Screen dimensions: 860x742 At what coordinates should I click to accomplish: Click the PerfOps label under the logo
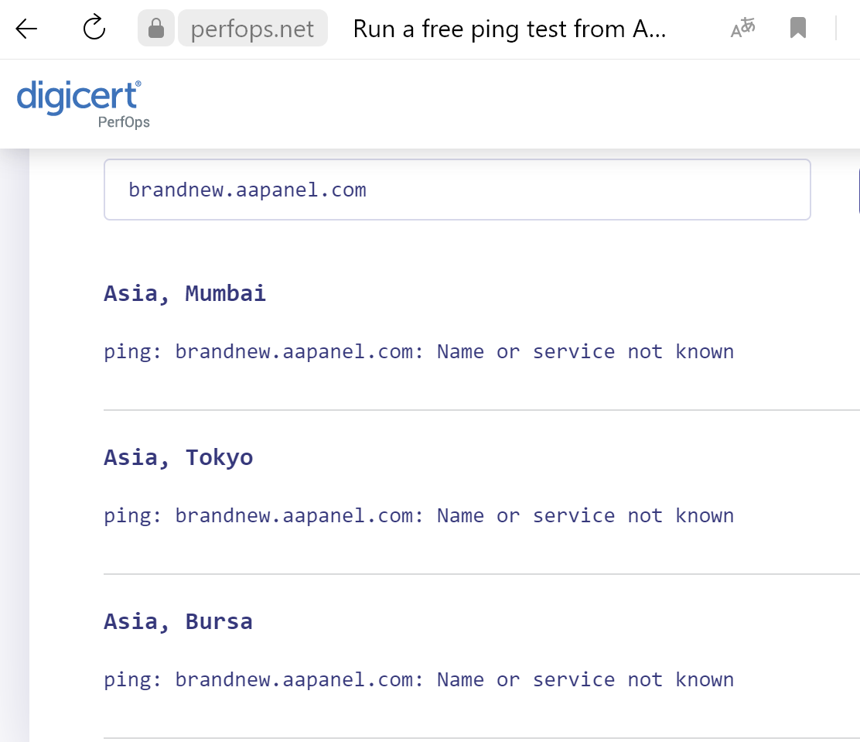click(x=124, y=122)
